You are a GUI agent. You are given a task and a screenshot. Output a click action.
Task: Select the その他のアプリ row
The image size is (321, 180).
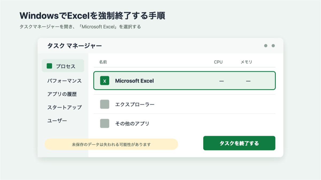pos(184,123)
